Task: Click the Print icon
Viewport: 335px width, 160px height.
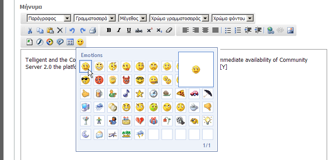Action: pyautogui.click(x=92, y=30)
